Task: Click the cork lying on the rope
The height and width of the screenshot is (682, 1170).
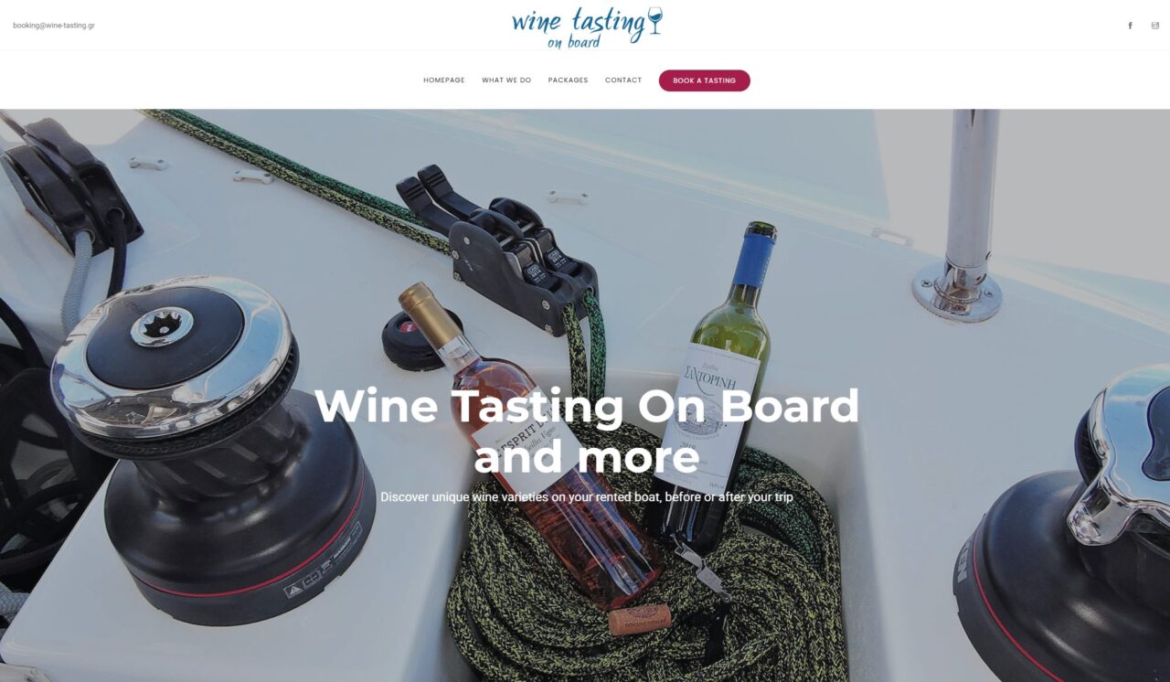Action: point(639,619)
